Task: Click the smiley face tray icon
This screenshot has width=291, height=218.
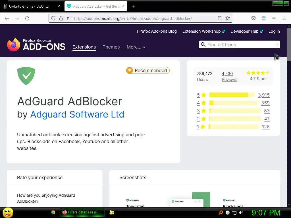Action: [228, 213]
